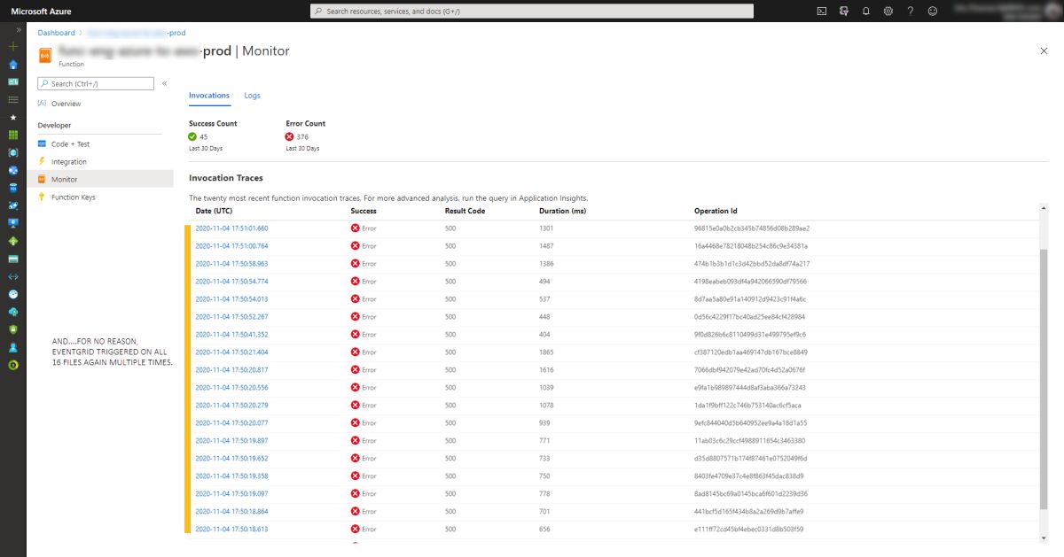Image resolution: width=1064 pixels, height=557 pixels.
Task: Click the Result Code column header
Action: tap(465, 211)
